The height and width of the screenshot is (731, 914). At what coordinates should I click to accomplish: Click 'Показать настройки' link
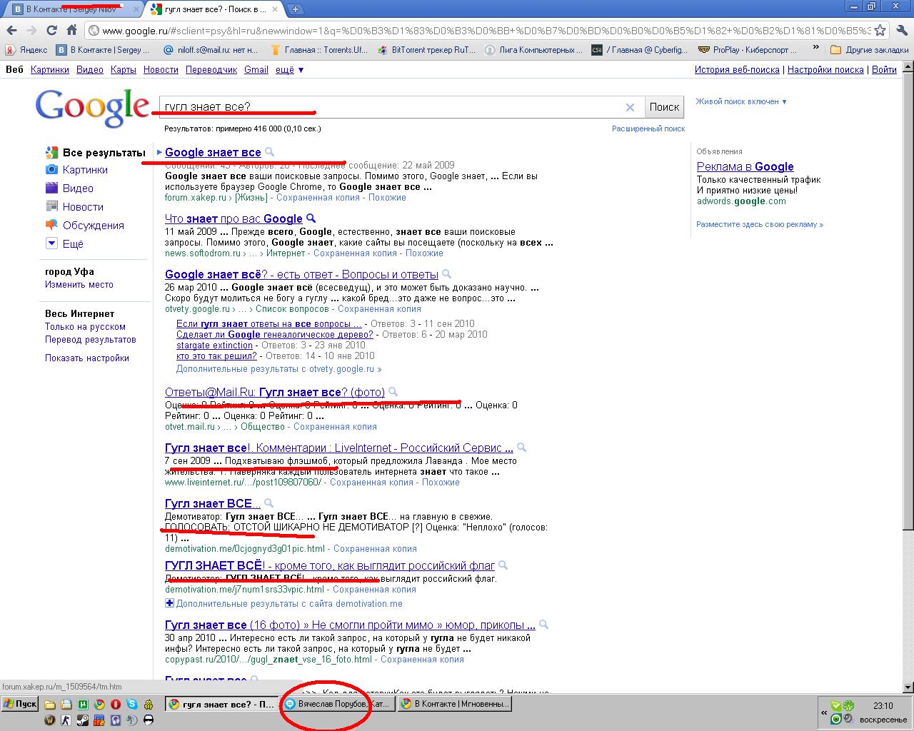[x=87, y=358]
